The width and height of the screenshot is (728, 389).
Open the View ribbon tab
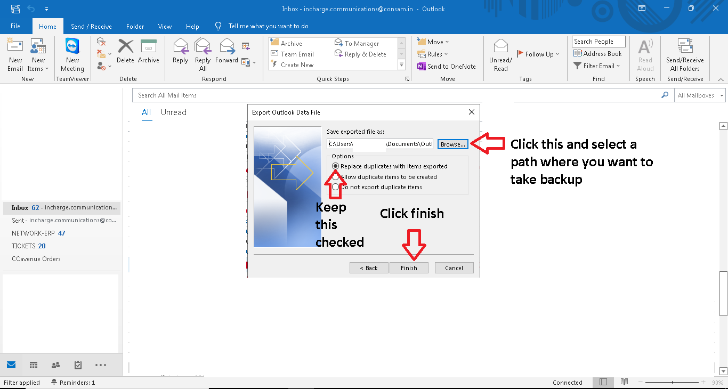[x=165, y=26]
